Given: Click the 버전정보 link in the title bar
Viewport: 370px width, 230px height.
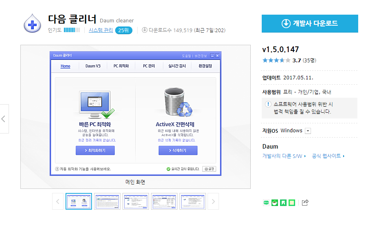Looking at the screenshot, I should (201, 56).
